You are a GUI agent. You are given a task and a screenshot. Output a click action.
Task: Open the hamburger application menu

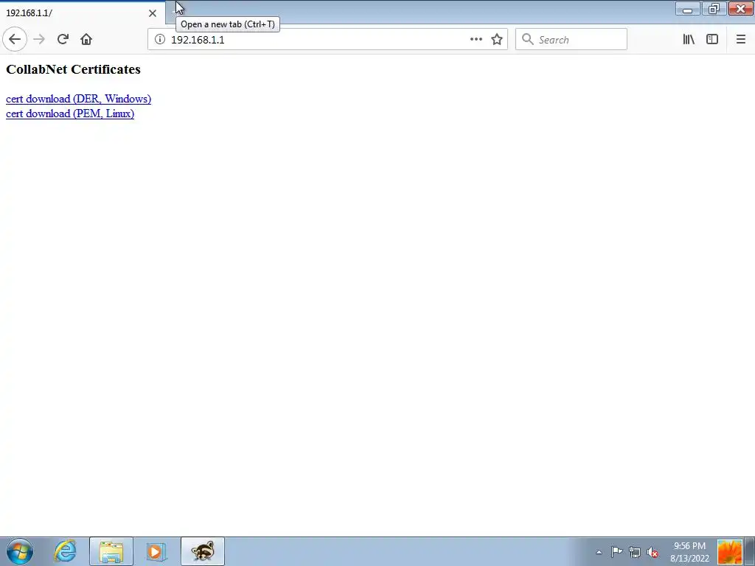click(x=740, y=40)
